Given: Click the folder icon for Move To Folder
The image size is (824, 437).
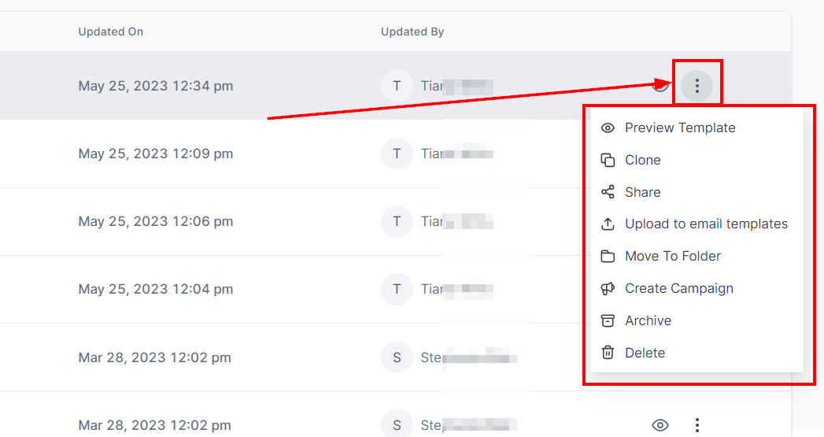Looking at the screenshot, I should coord(608,256).
